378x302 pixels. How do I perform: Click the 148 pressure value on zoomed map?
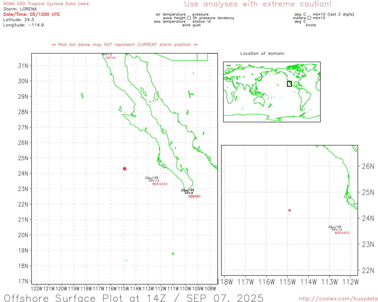coord(338,227)
